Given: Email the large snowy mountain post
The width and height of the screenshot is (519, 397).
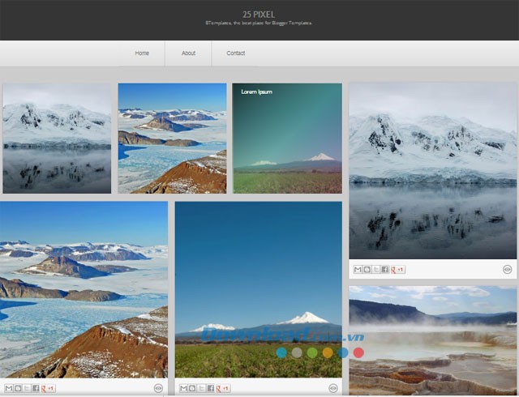Looking at the screenshot, I should pyautogui.click(x=358, y=269).
